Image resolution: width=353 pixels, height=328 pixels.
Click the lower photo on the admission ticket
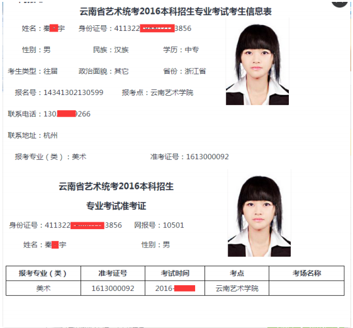click(x=259, y=213)
